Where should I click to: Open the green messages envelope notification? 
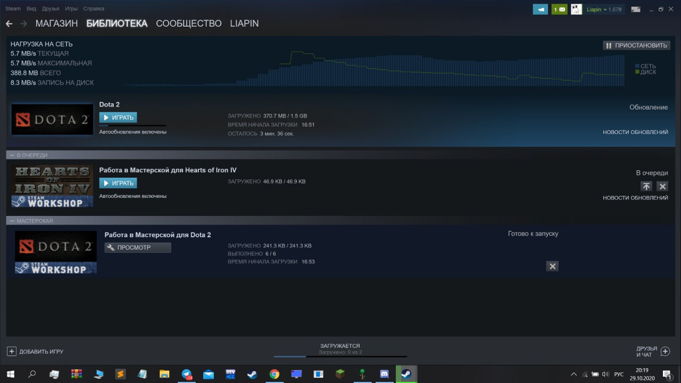tap(559, 9)
